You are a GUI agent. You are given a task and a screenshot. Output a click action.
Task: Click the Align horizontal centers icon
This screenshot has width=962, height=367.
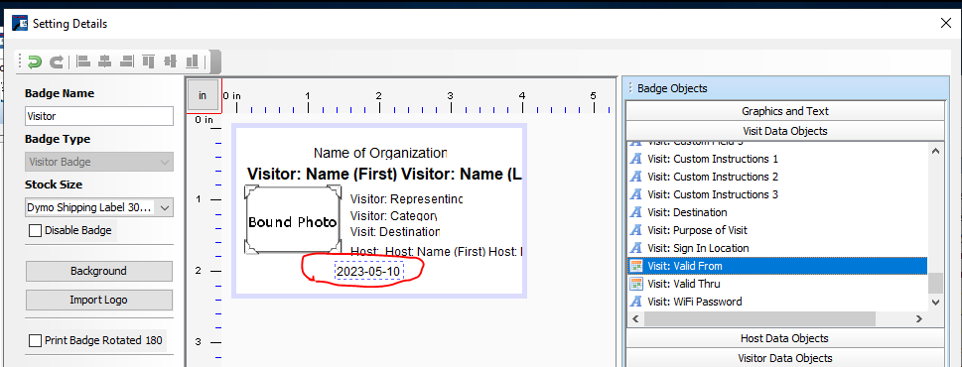pos(105,61)
